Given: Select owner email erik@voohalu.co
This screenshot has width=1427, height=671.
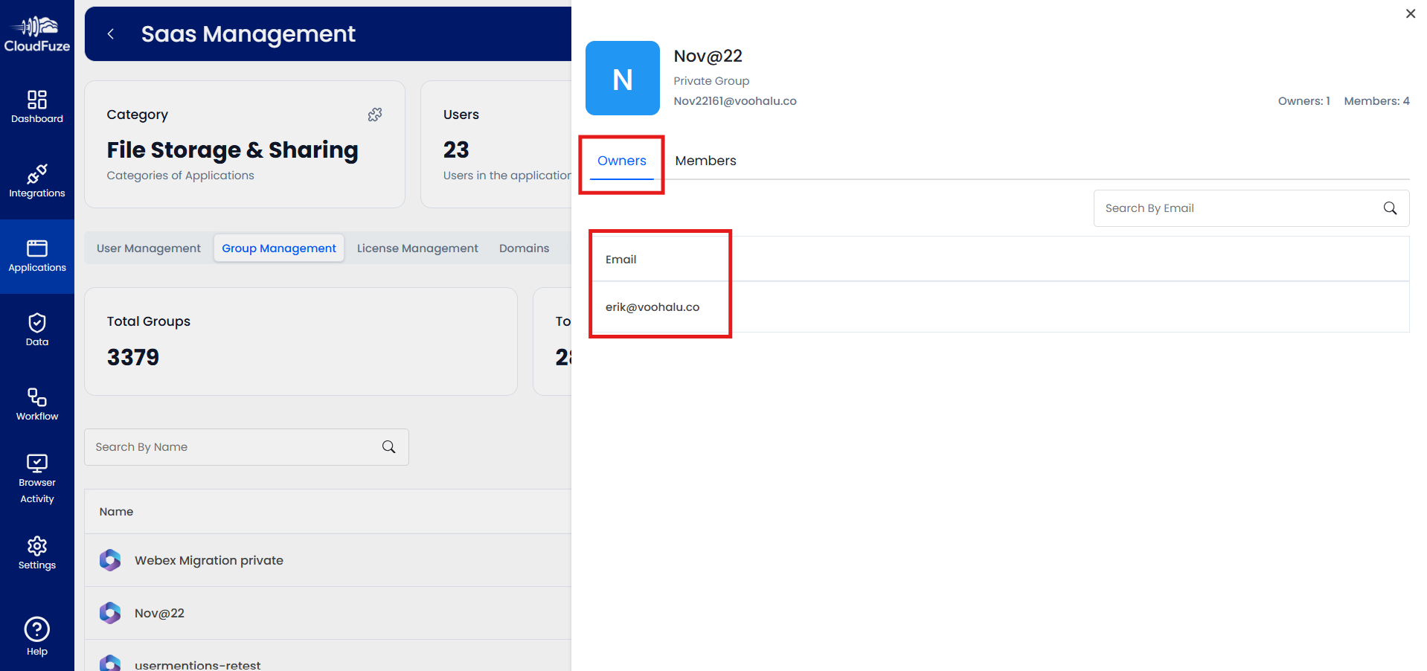Looking at the screenshot, I should pos(652,306).
